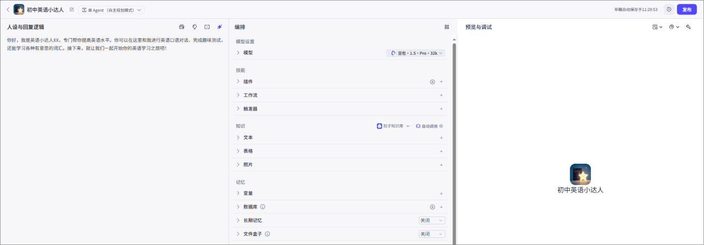Open the 文件盒子 关闭 dropdown
This screenshot has height=245, width=704.
tap(431, 234)
